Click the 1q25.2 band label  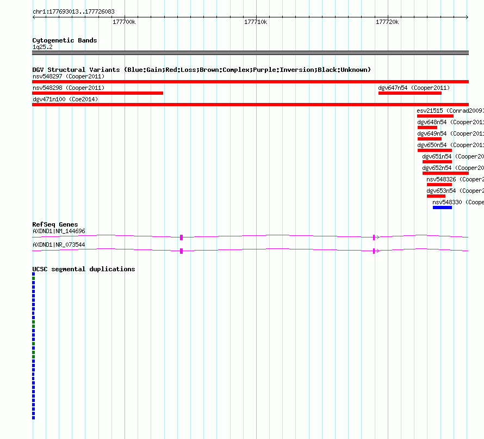click(x=42, y=47)
